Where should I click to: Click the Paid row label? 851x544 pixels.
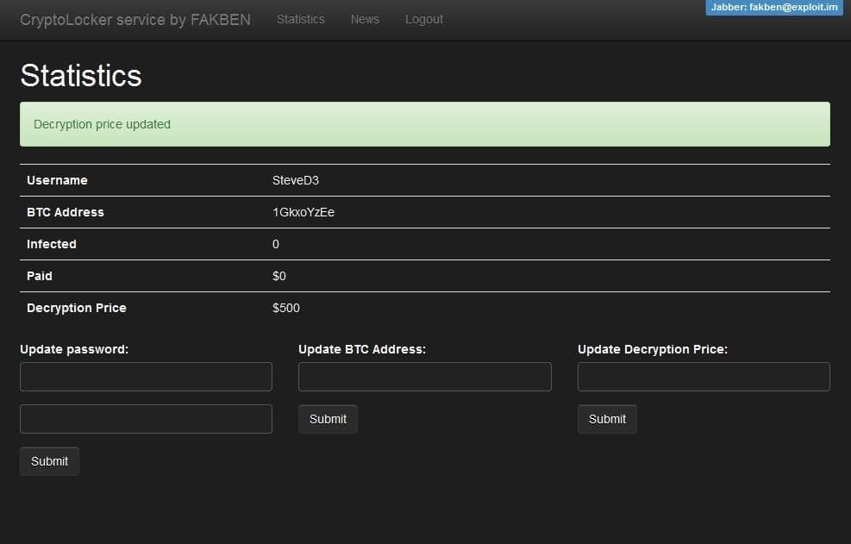pyautogui.click(x=40, y=277)
